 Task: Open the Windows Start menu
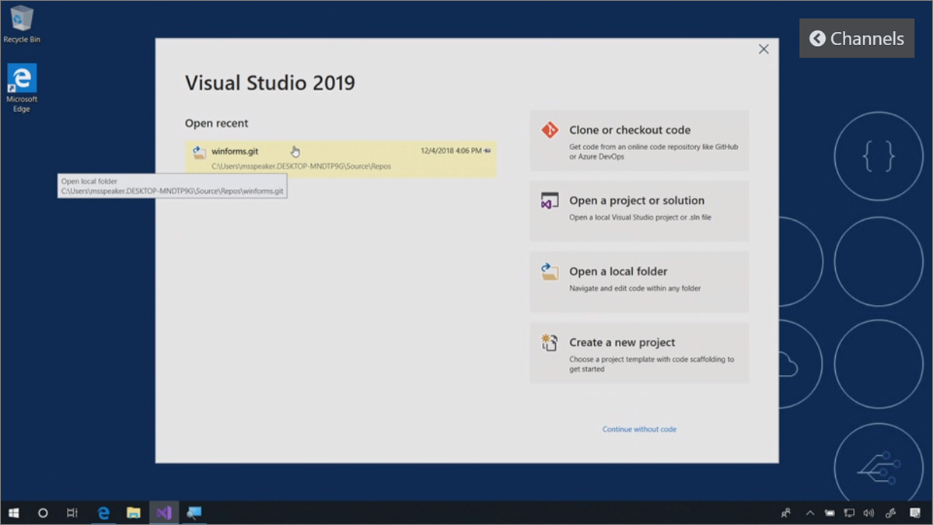[x=13, y=513]
